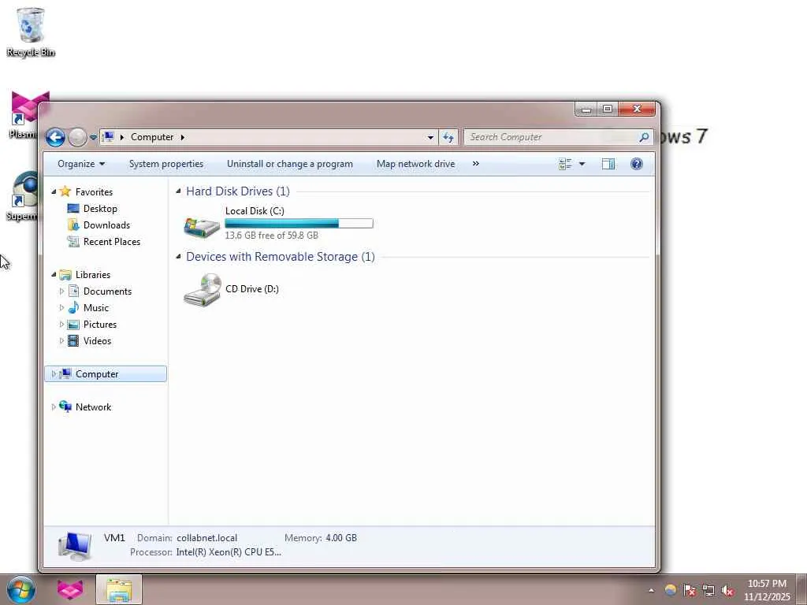This screenshot has height=605, width=807.
Task: Click Map network drive
Action: (416, 164)
